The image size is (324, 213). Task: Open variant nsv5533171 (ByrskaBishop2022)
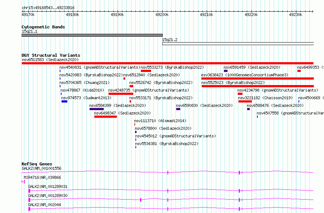[161, 98]
